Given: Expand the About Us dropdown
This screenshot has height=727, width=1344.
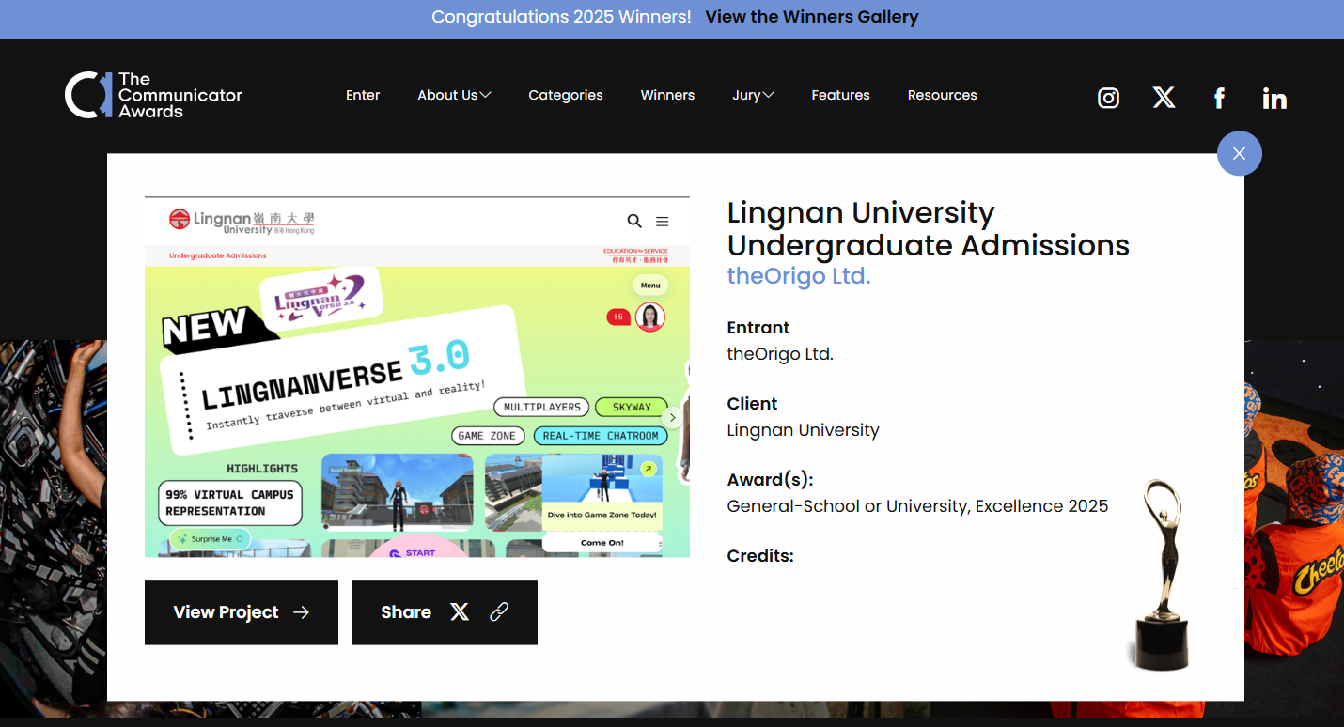Looking at the screenshot, I should (x=454, y=95).
